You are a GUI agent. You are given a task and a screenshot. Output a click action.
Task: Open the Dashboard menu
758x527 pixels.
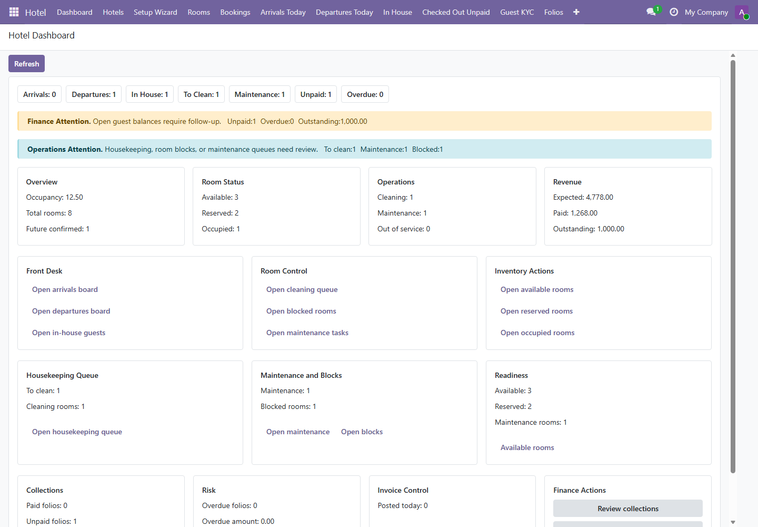click(x=75, y=12)
